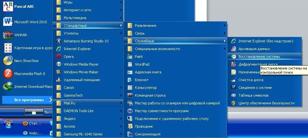This screenshot has height=138, width=308.
Task: Open the Pascal ABC icon
Action: 8,6
